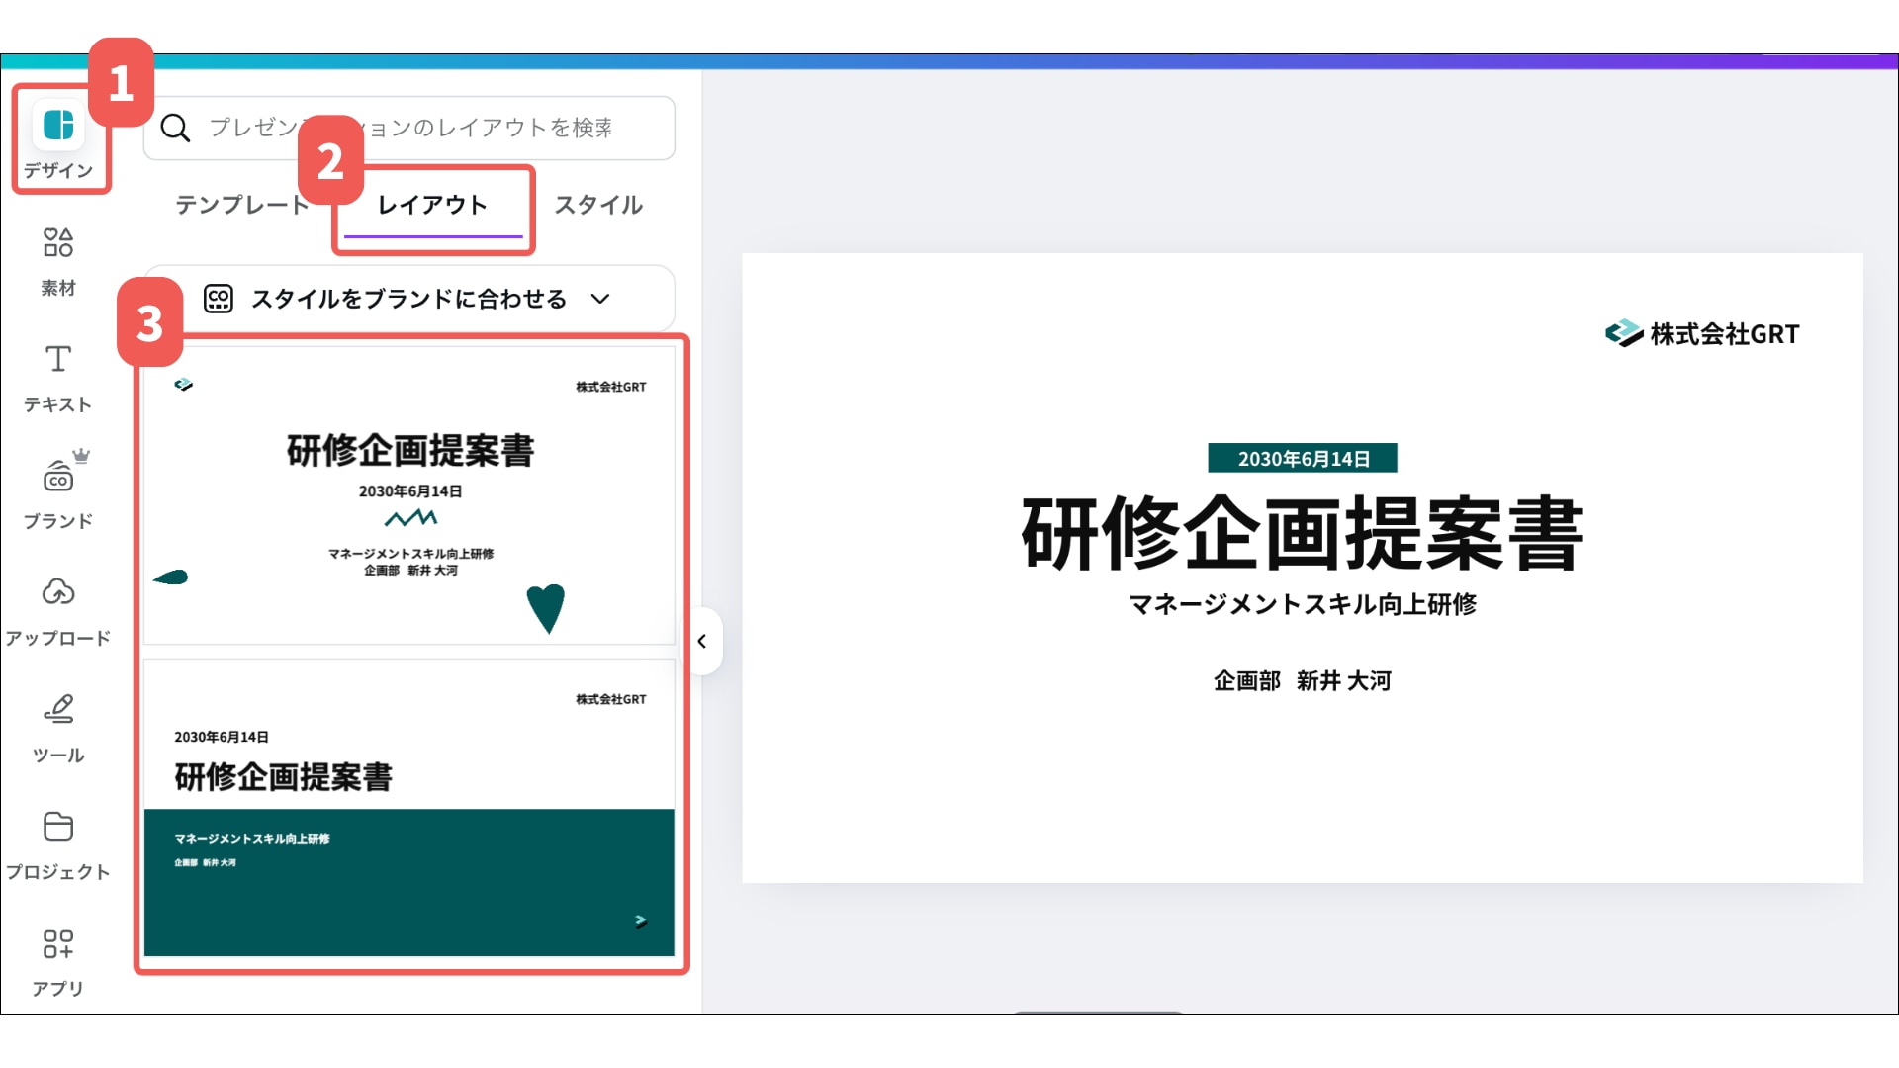Screen dimensions: 1899x1068
Task: Open the デザイン (Design) sidebar icon
Action: [58, 127]
